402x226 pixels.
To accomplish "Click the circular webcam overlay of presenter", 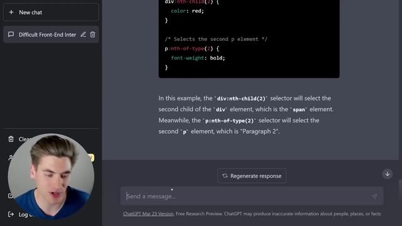I will click(x=51, y=176).
